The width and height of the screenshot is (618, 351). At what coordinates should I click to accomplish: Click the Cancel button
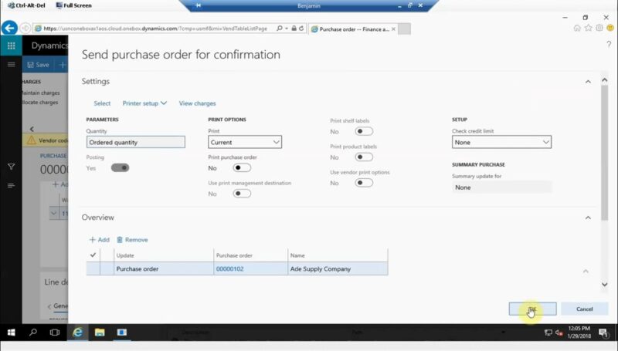pos(585,309)
